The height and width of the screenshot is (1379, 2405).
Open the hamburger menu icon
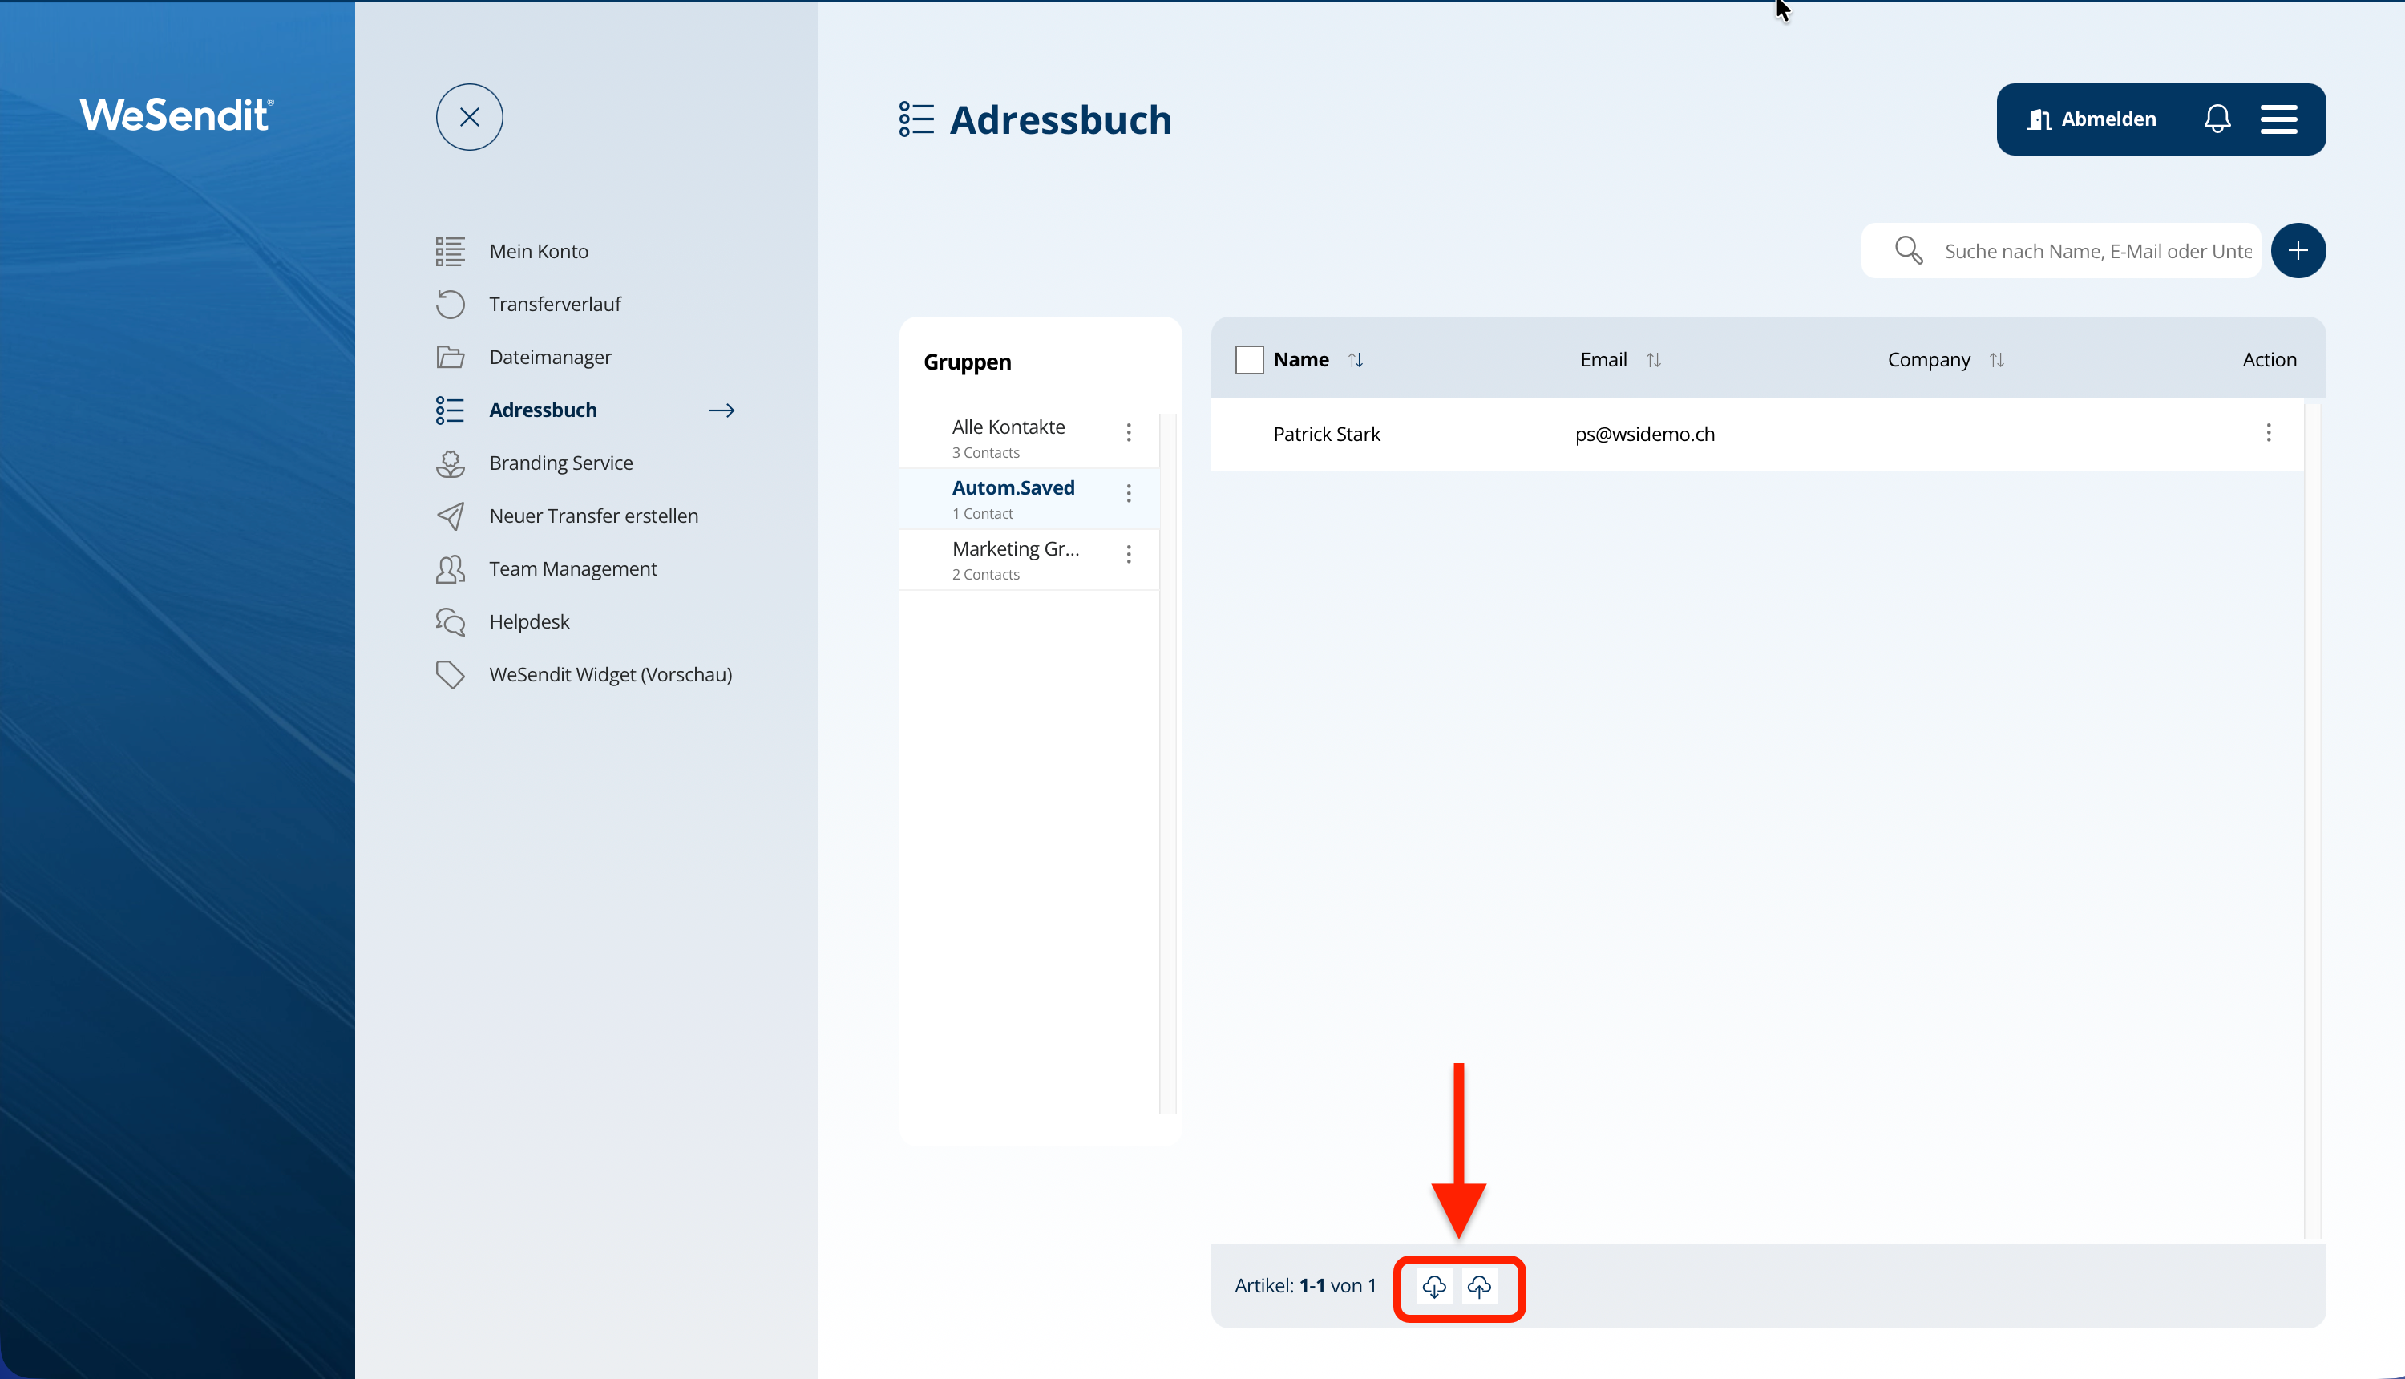tap(2278, 119)
